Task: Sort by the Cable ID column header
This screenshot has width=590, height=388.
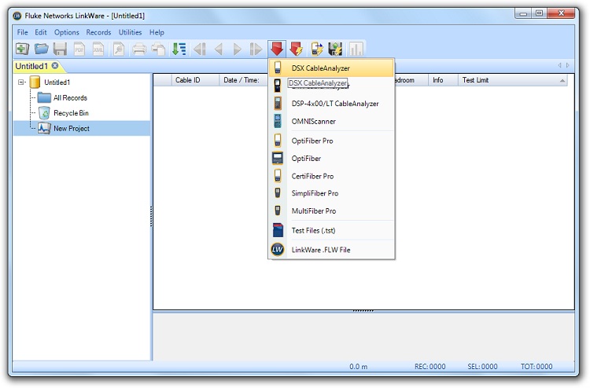Action: 187,80
